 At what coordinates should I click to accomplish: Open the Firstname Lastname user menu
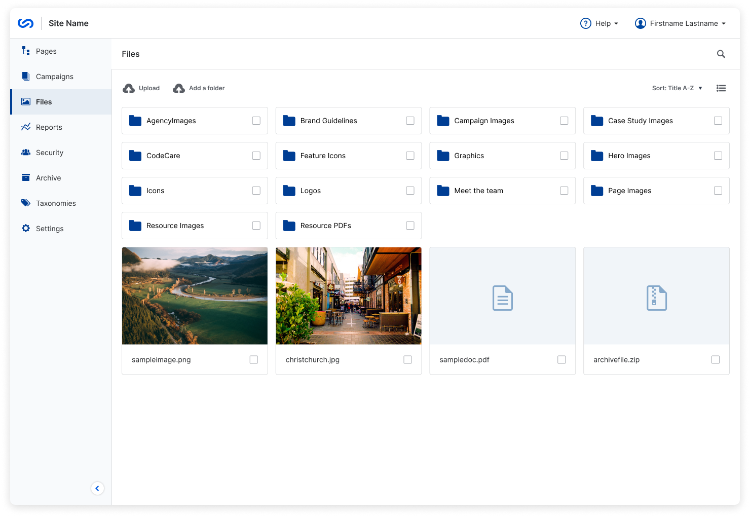point(680,23)
